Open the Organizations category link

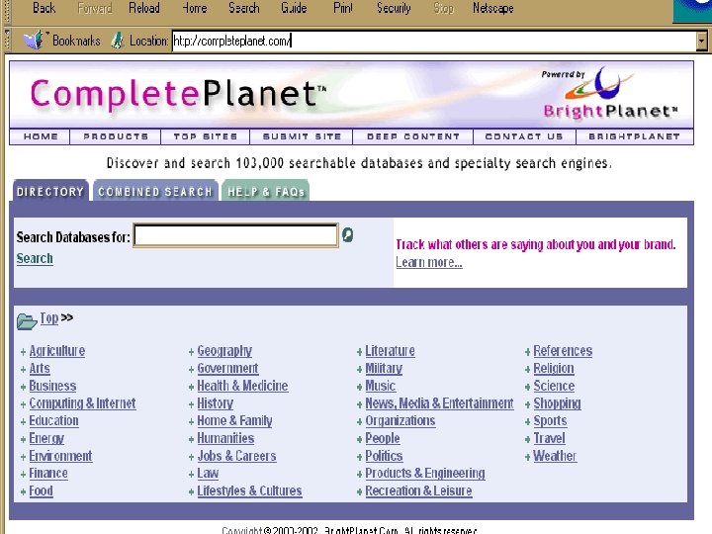tap(400, 421)
